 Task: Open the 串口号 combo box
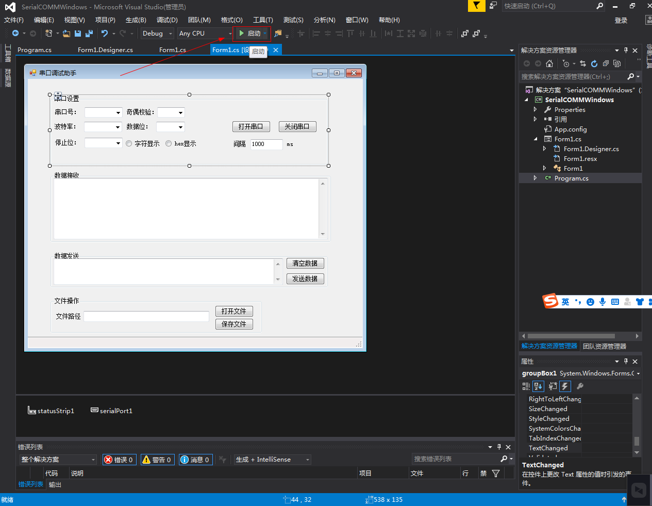103,112
